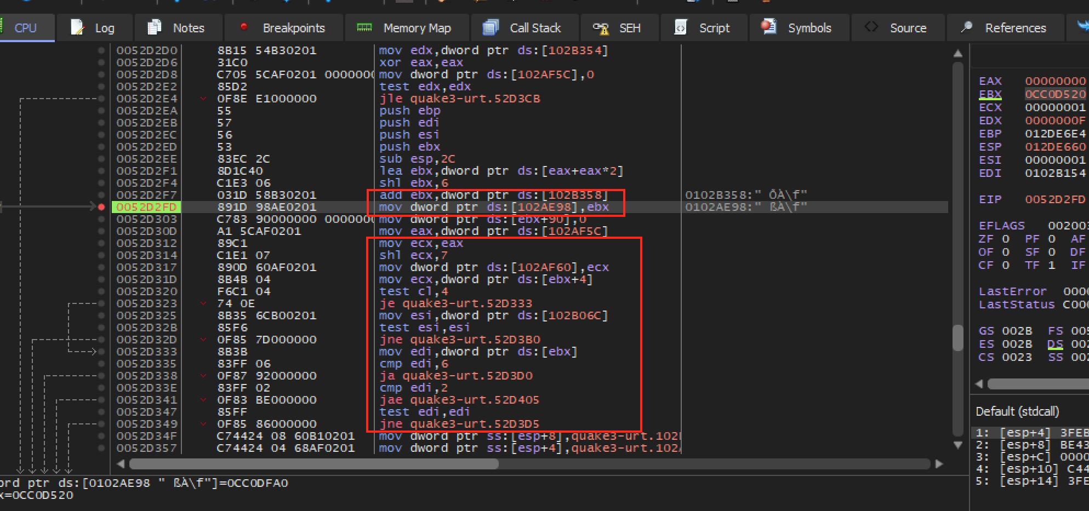Select the comment 0102B358 in the comment column

[746, 195]
